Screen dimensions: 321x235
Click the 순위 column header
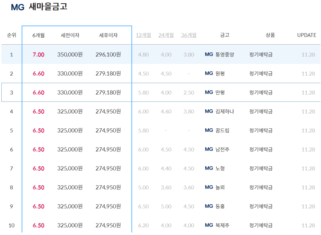coord(12,35)
